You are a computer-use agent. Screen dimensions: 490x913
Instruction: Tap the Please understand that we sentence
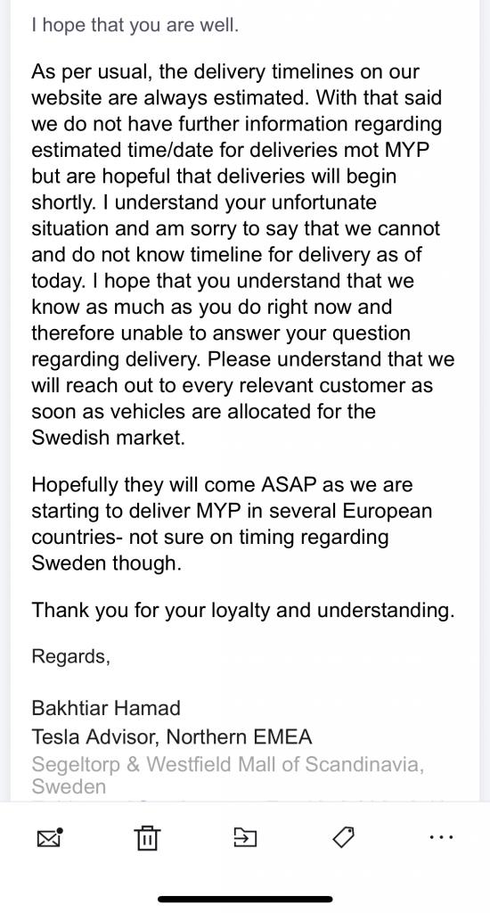331,358
